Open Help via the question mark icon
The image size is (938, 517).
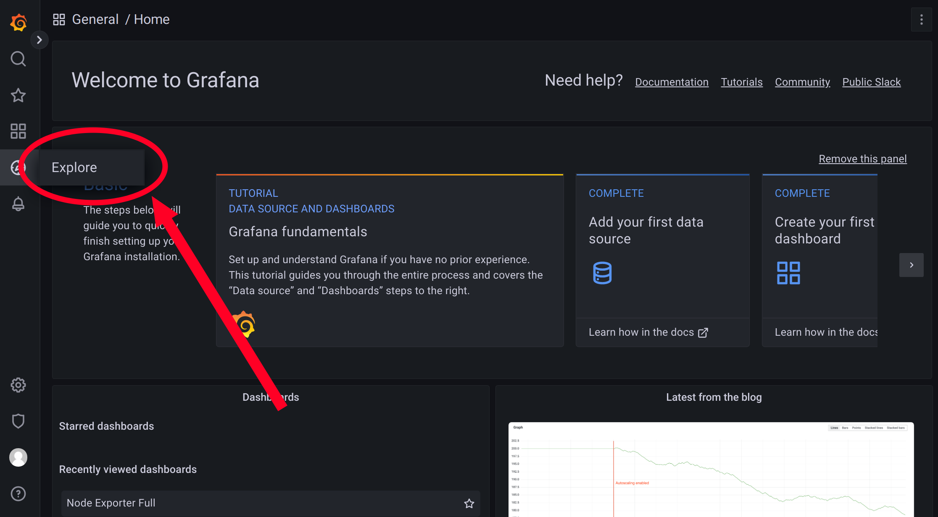18,493
